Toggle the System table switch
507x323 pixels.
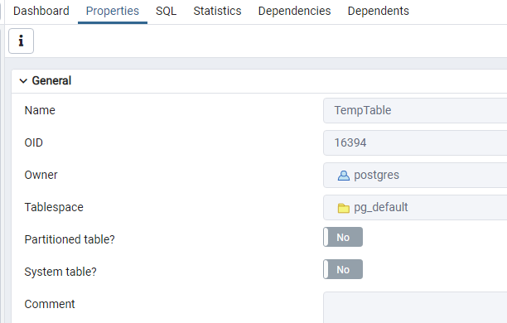(343, 269)
